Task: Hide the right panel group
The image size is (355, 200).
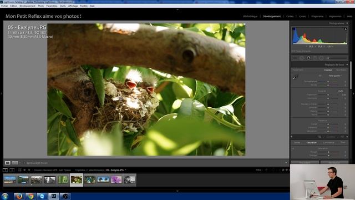Action: [353, 93]
